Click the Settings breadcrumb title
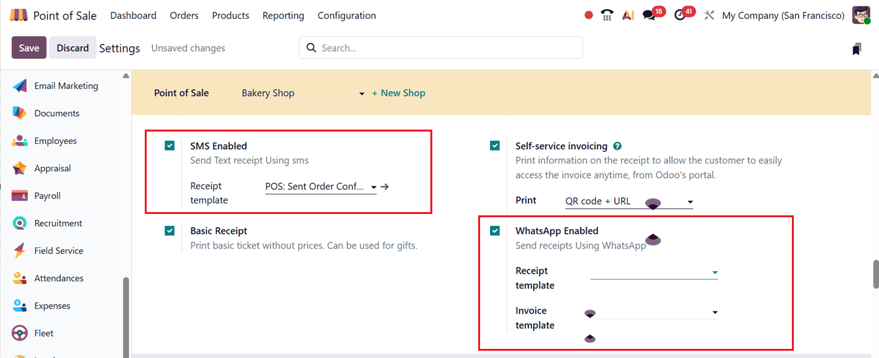The image size is (879, 358). (x=120, y=48)
